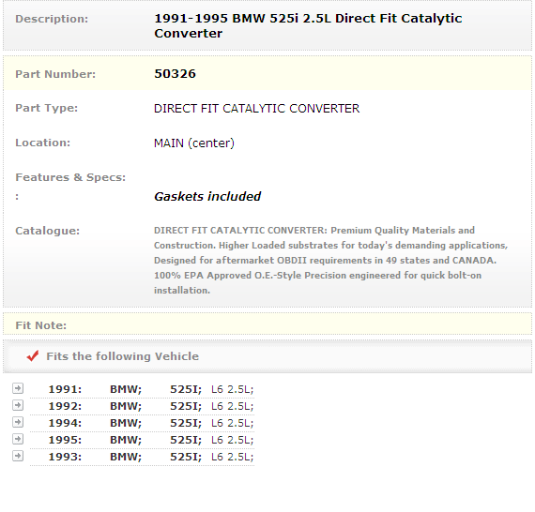The width and height of the screenshot is (535, 512).
Task: Click the 'Features & Specs:' label
Action: (70, 177)
